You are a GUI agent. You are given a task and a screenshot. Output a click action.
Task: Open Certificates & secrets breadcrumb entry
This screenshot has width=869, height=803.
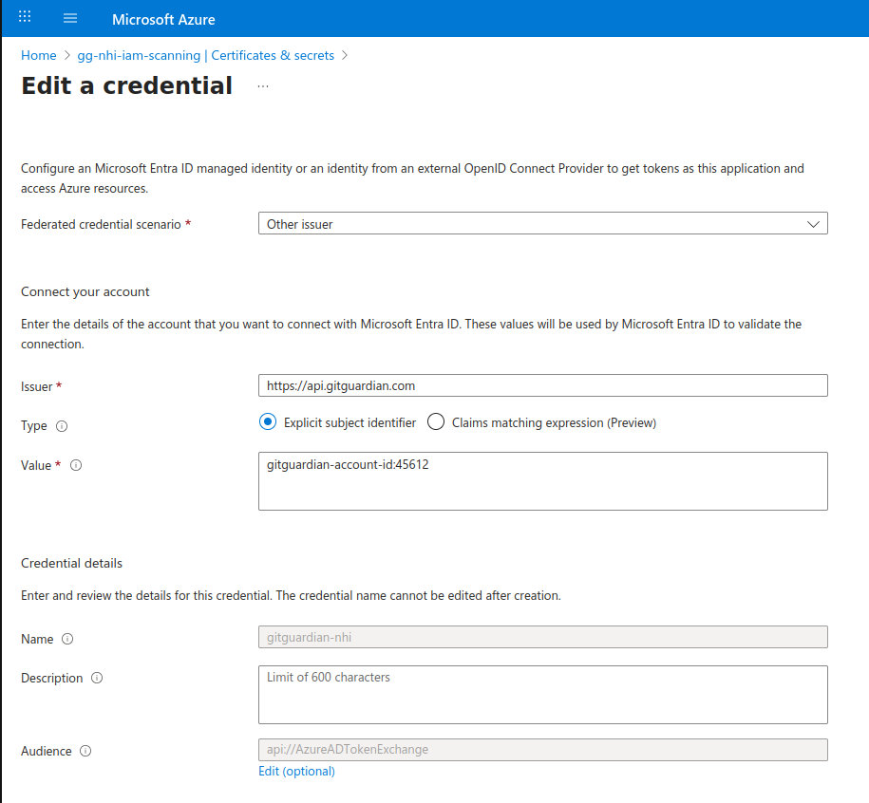coord(273,55)
